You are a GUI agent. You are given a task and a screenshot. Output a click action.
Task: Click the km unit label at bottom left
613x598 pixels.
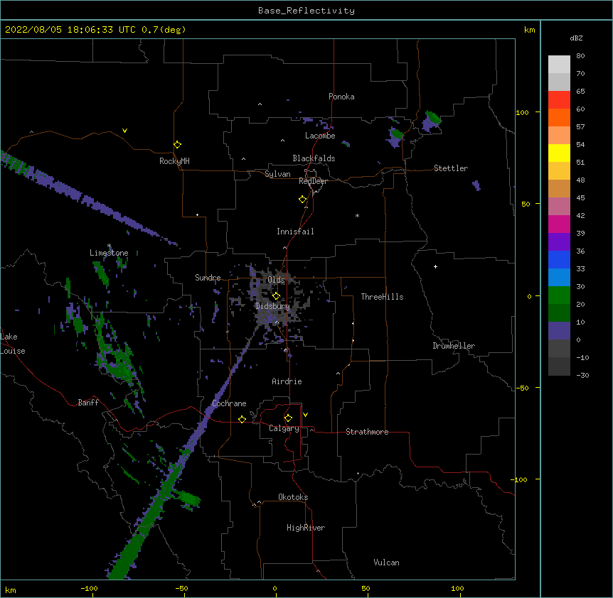[x=10, y=590]
